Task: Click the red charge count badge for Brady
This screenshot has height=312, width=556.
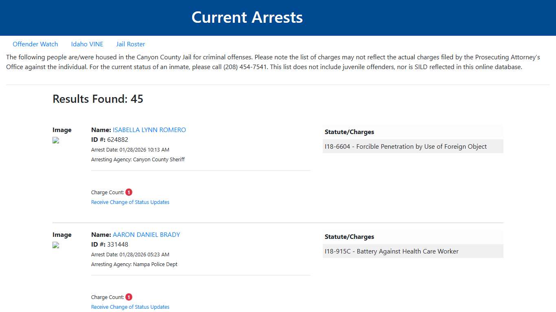Action: coord(129,297)
